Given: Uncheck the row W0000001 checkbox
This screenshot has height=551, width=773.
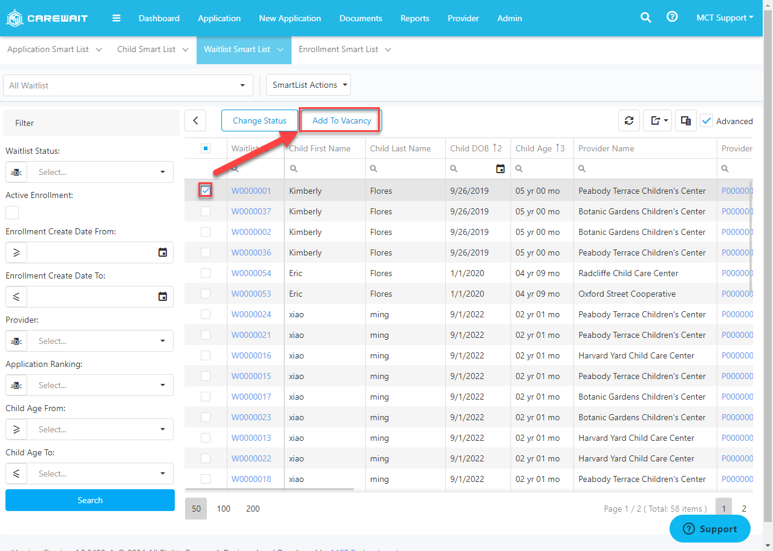Looking at the screenshot, I should tap(206, 191).
